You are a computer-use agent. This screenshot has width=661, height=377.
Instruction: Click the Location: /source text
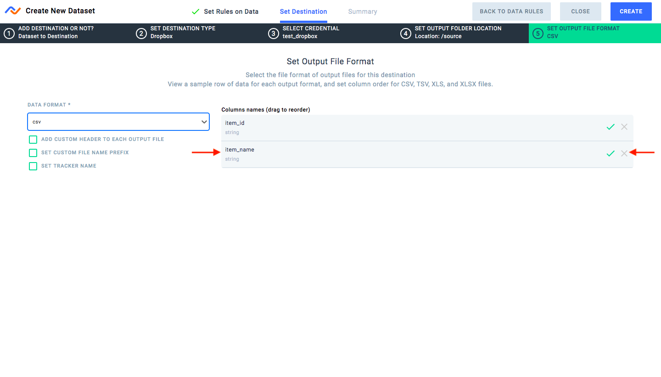pos(438,36)
